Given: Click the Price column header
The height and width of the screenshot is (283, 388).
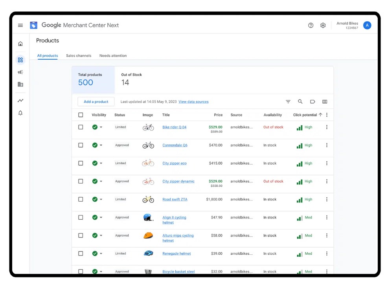Looking at the screenshot, I should pyautogui.click(x=218, y=115).
